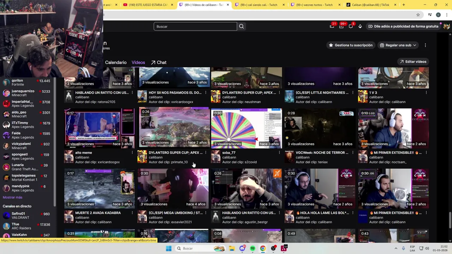Screen dimensions: 452x254
Task: Open the whispers chat icon showing 5
Action: coord(351,26)
